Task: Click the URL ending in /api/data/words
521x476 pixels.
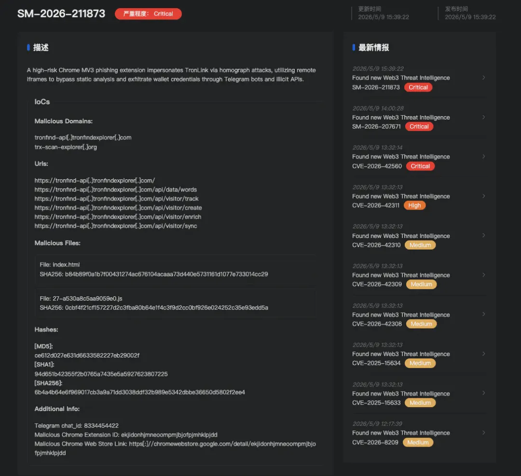Action: pyautogui.click(x=116, y=189)
